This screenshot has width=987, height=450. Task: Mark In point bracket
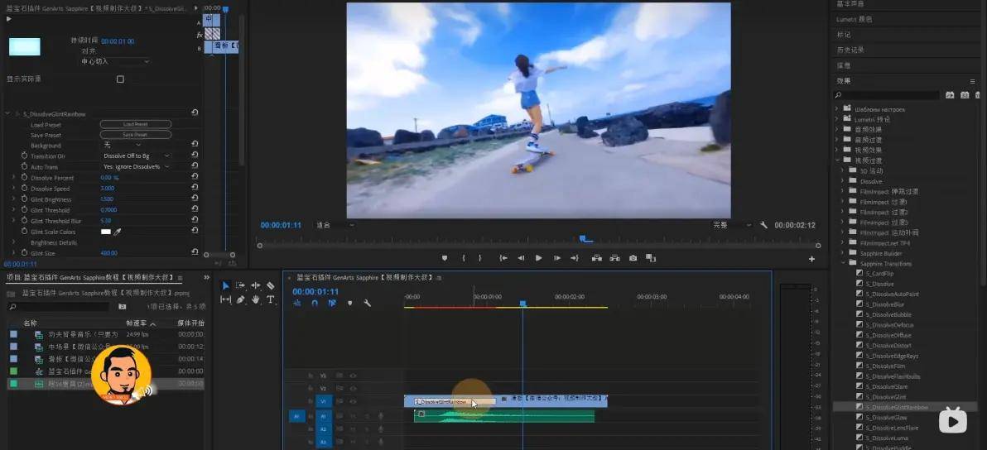pyautogui.click(x=464, y=258)
